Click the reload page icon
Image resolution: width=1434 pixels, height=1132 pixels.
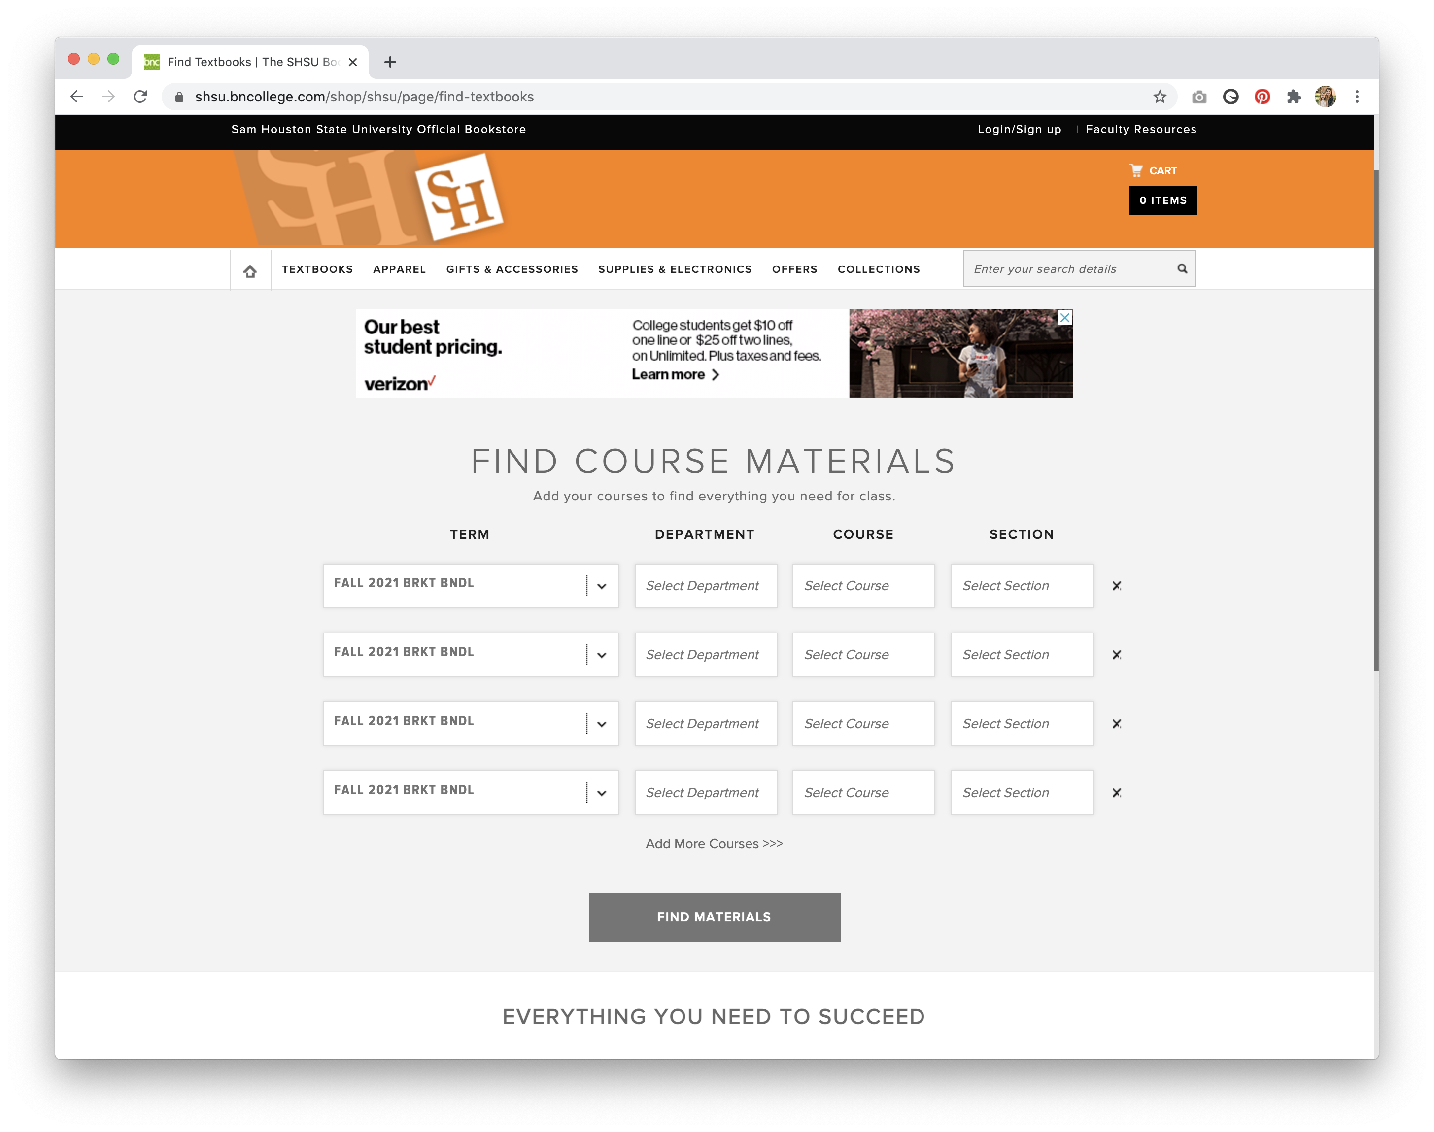(140, 97)
